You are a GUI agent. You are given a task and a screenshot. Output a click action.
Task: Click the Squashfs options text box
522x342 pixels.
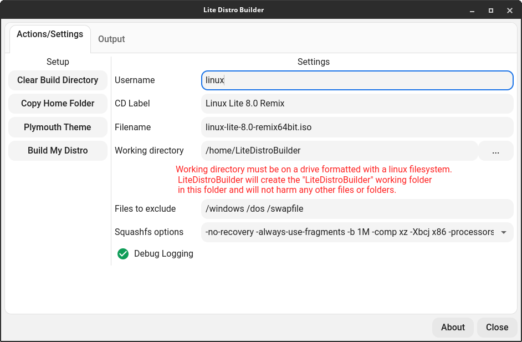pos(349,232)
